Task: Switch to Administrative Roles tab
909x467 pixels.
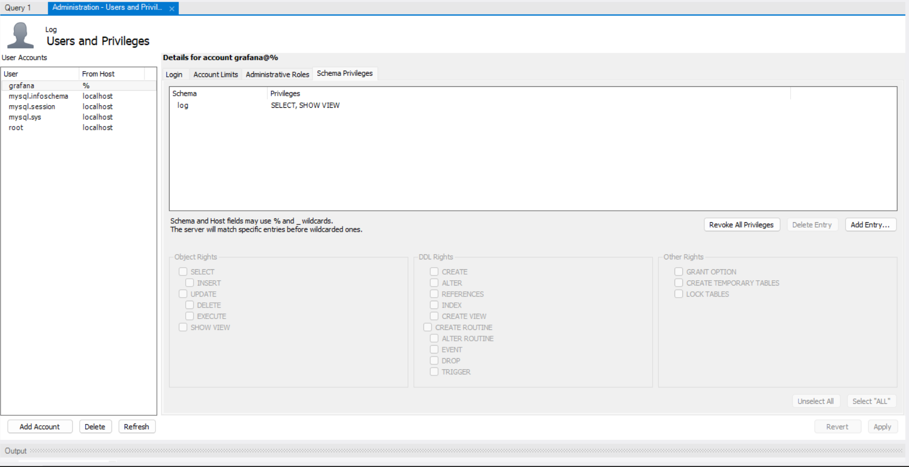Action: click(277, 75)
